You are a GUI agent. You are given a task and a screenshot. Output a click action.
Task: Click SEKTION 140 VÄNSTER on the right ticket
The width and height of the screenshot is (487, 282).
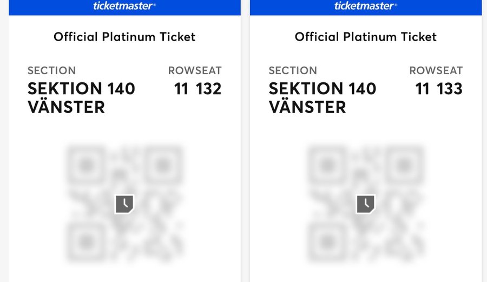323,97
